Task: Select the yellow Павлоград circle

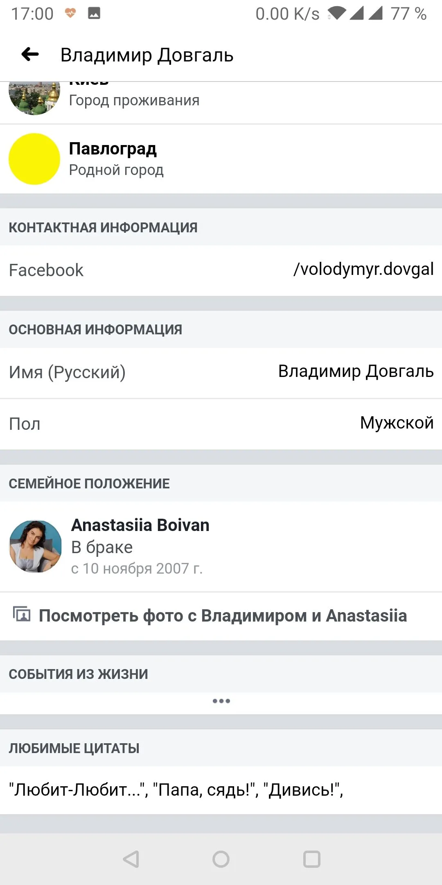Action: click(34, 159)
